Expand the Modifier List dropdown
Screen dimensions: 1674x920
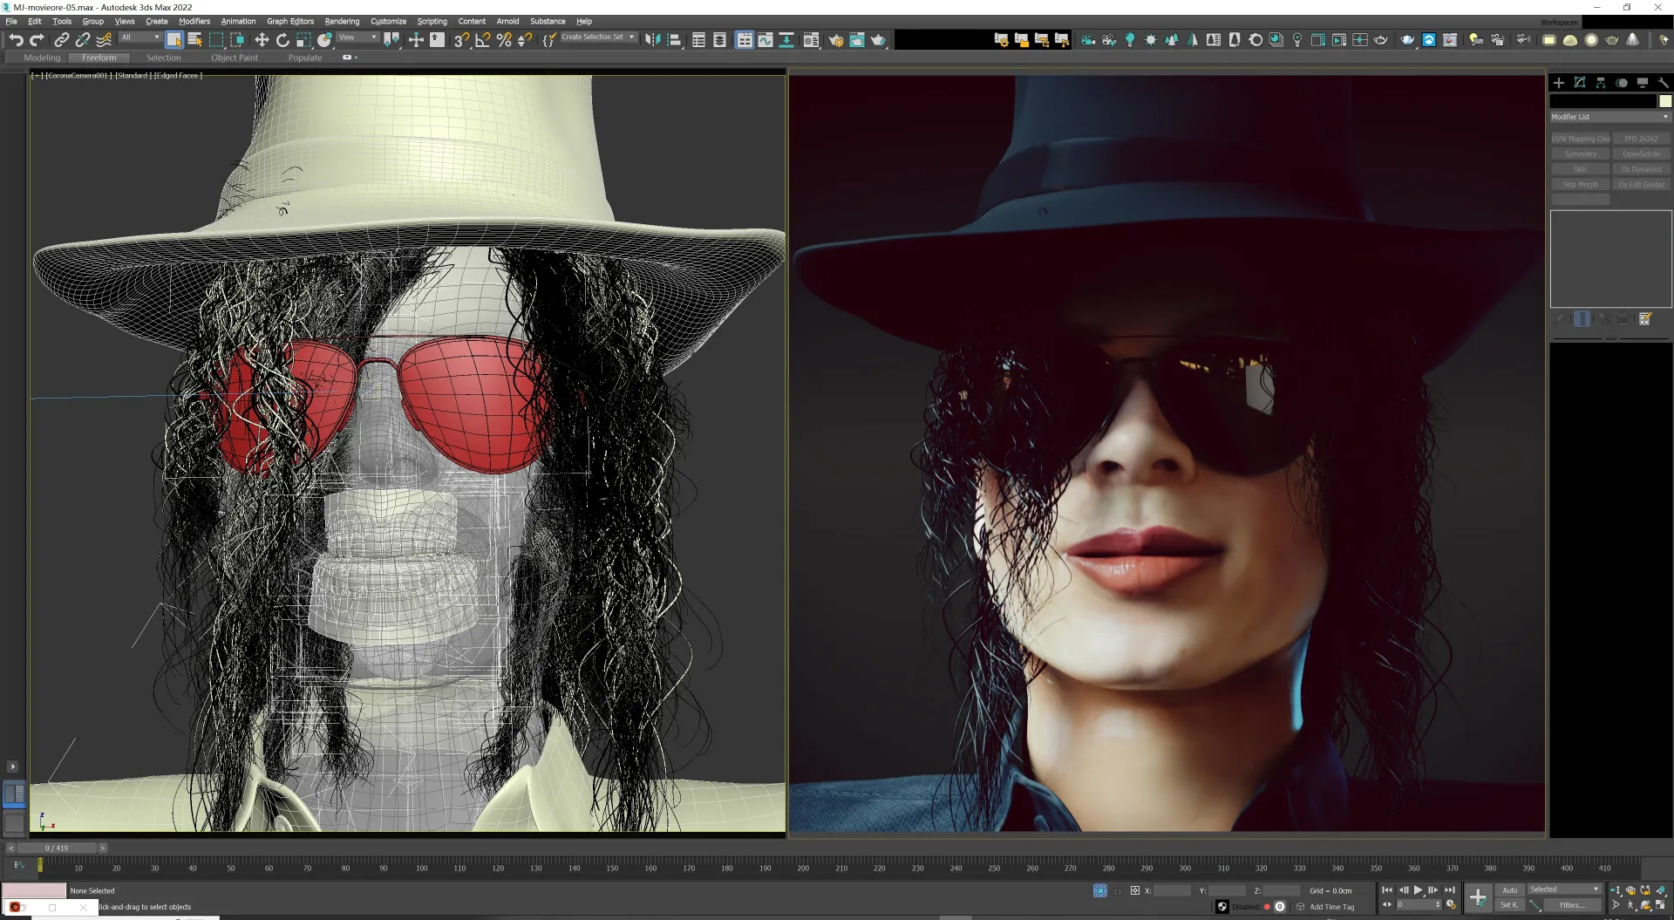[x=1609, y=117]
